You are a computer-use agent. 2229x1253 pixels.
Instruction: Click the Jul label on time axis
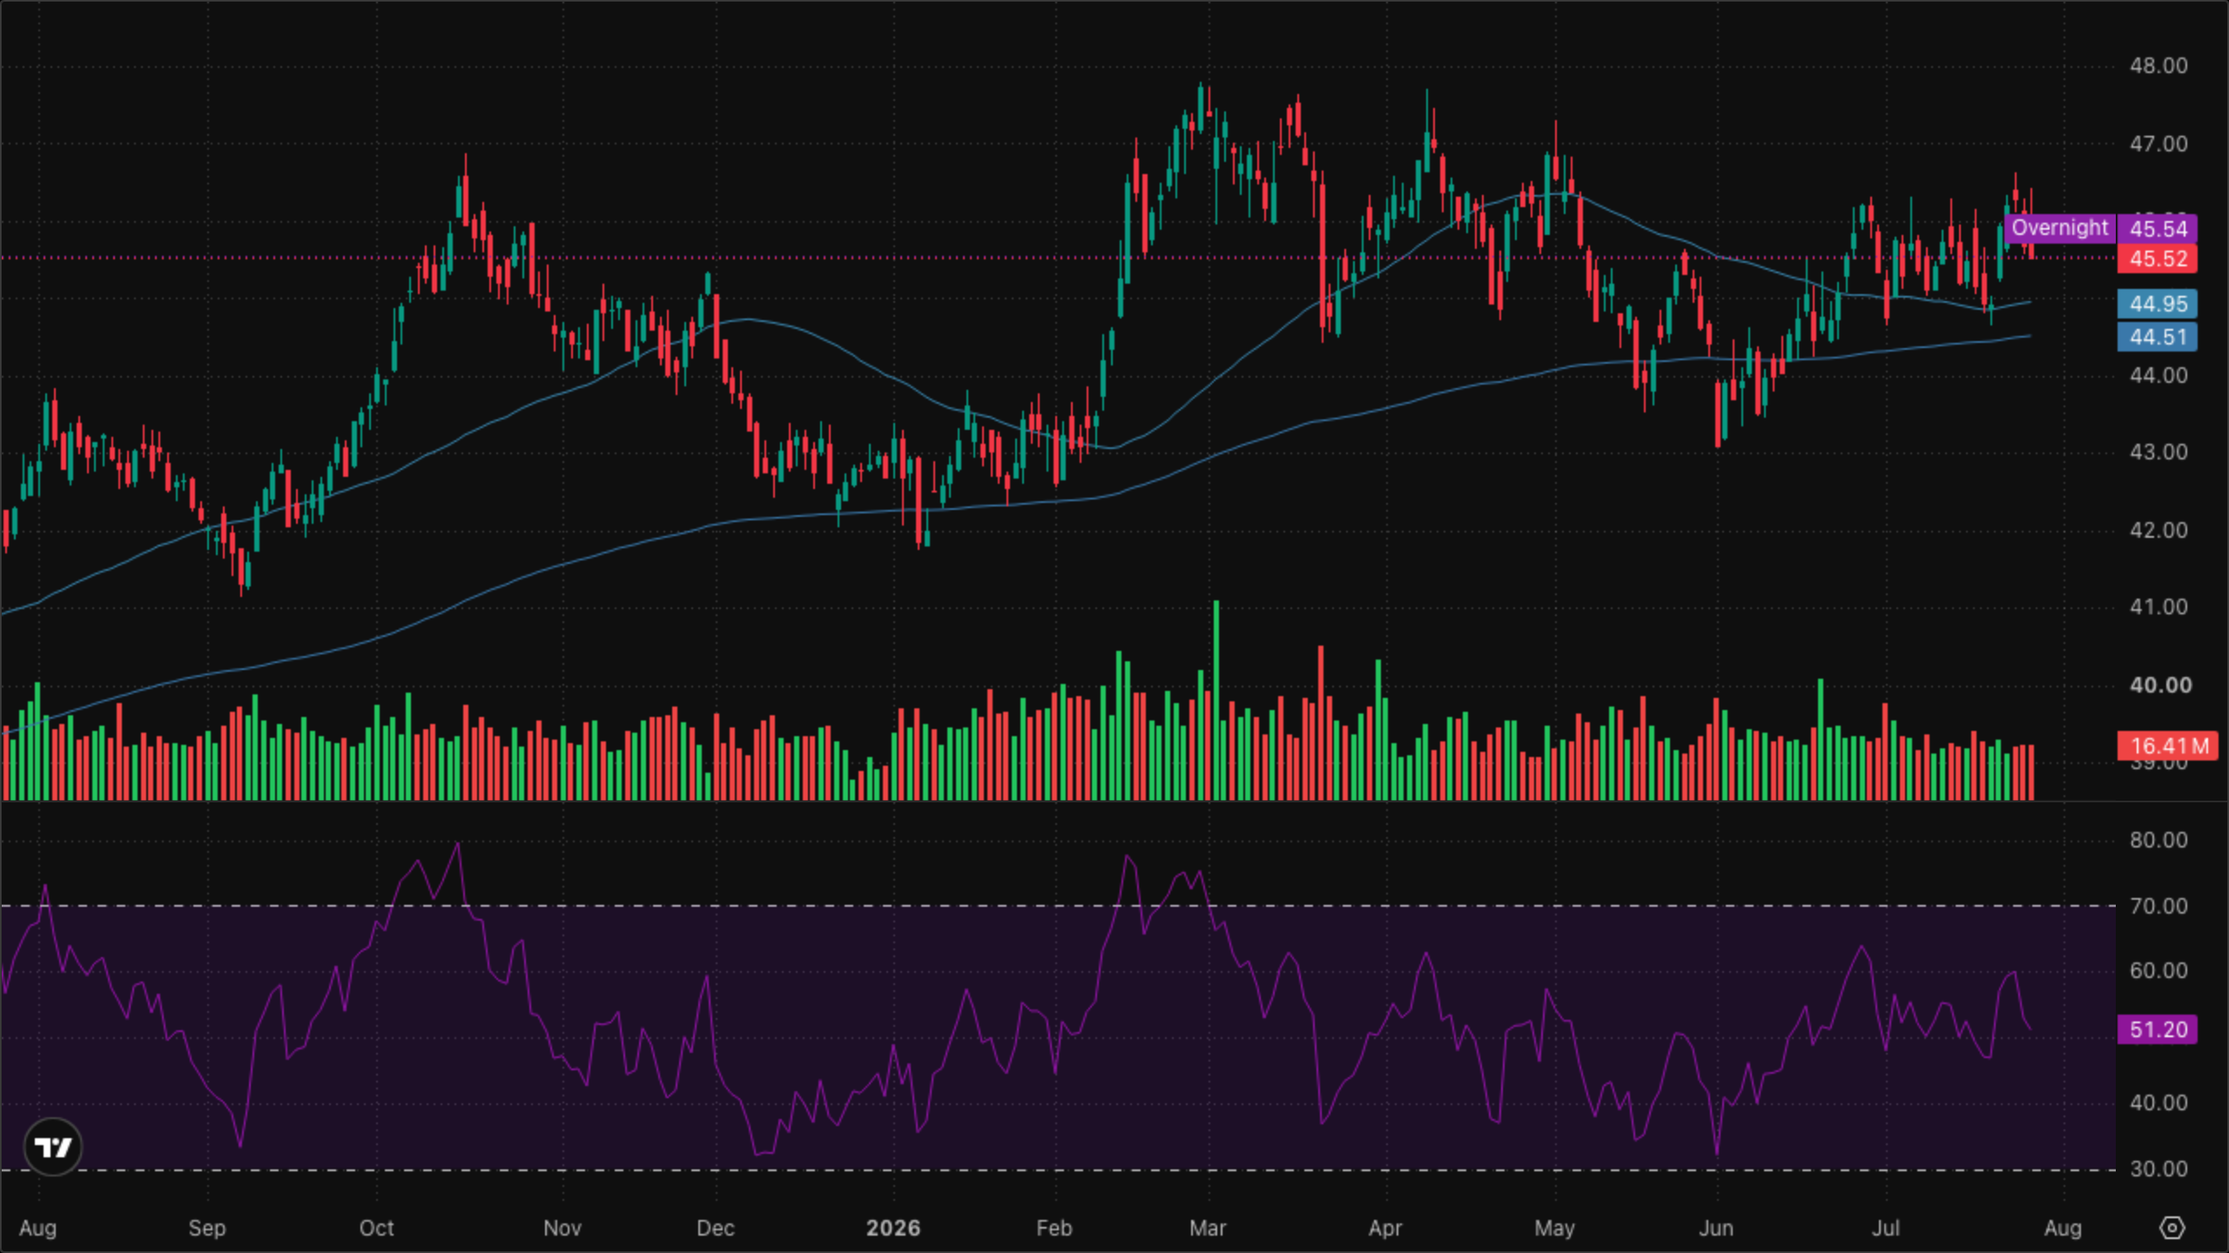click(1886, 1228)
